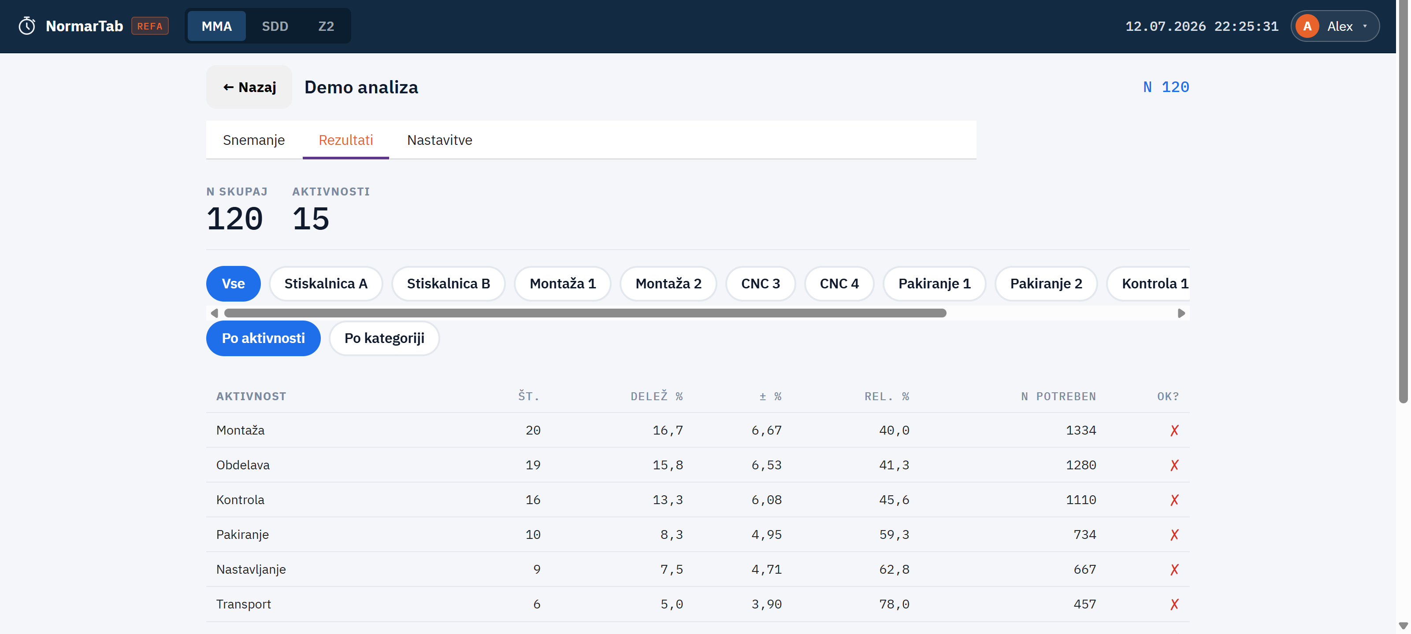The image size is (1411, 634).
Task: Click the Demo analiza heading
Action: click(361, 87)
